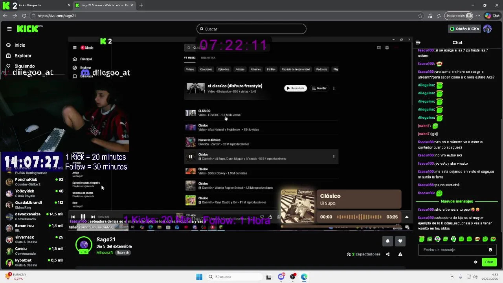Open the Sago21 channel avatar
Viewport: 503px width, 283px height.
click(x=84, y=245)
